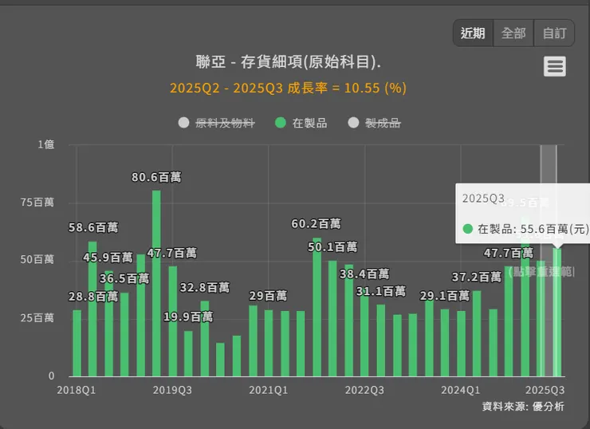Select the bar under the 50.1百萬 label
This screenshot has height=429, width=590.
(x=332, y=318)
